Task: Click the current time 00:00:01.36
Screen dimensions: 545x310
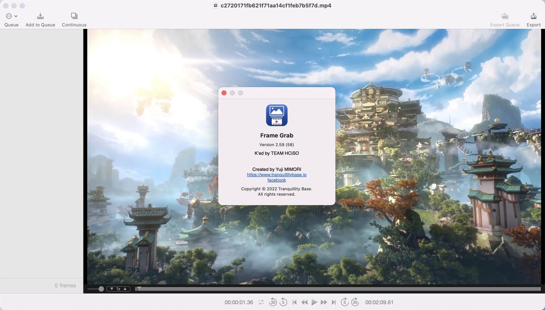Action: 239,302
